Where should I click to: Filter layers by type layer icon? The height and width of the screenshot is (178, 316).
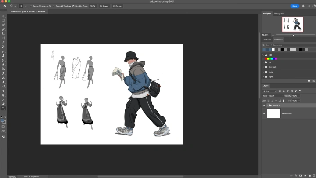(x=287, y=91)
